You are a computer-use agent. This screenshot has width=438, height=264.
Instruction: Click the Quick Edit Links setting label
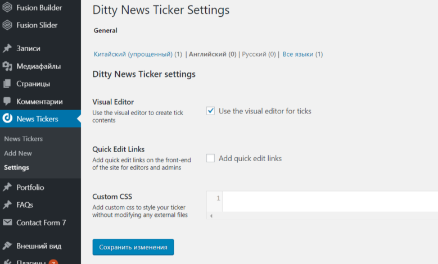(x=119, y=149)
